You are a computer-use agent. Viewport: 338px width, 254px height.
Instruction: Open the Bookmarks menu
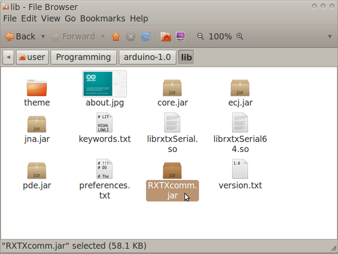[103, 19]
